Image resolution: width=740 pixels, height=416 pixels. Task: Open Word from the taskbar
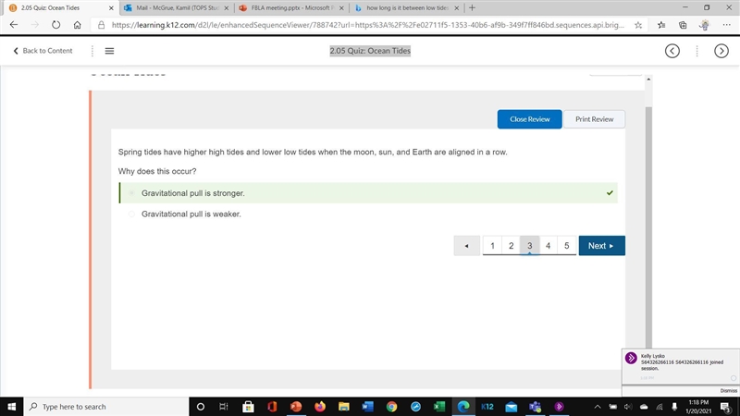[x=367, y=407]
